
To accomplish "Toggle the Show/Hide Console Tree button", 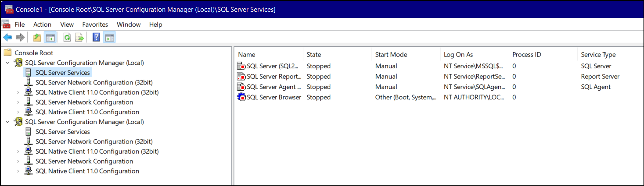I will click(50, 38).
